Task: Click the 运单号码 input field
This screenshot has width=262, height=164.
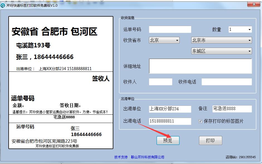Action: [x=170, y=29]
